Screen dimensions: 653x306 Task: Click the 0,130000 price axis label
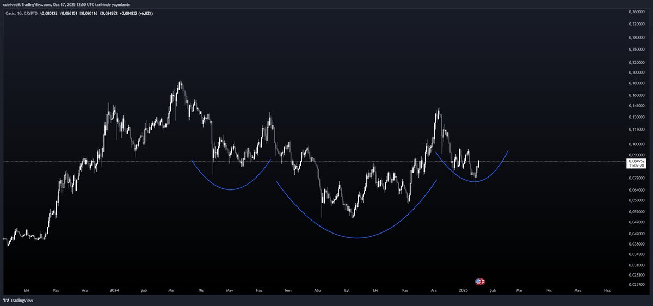click(x=636, y=117)
